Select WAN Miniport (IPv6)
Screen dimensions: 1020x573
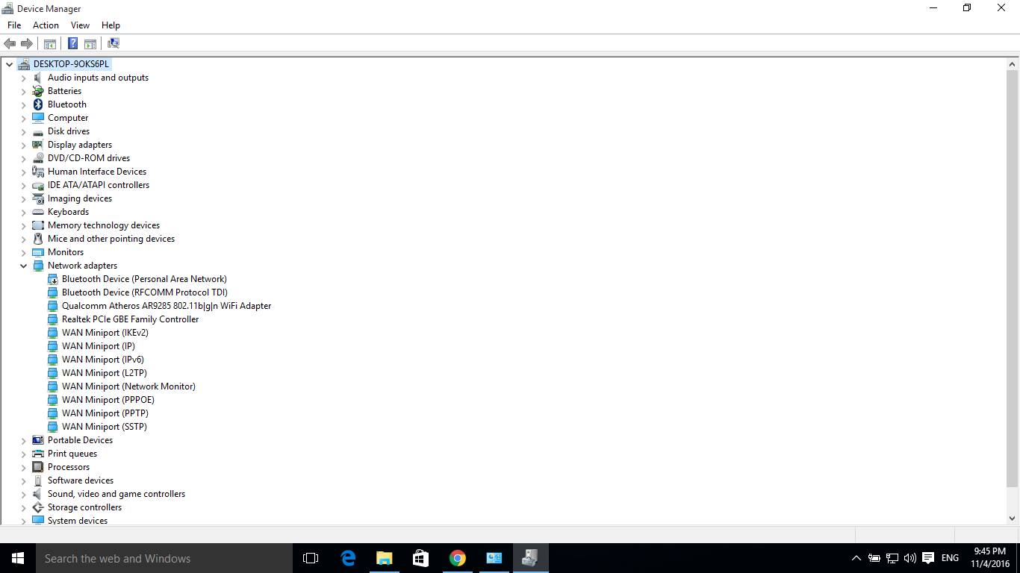(x=103, y=360)
